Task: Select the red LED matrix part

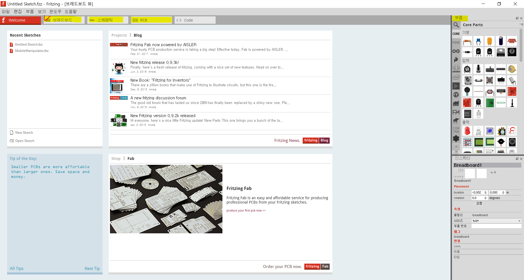Action: point(467,142)
